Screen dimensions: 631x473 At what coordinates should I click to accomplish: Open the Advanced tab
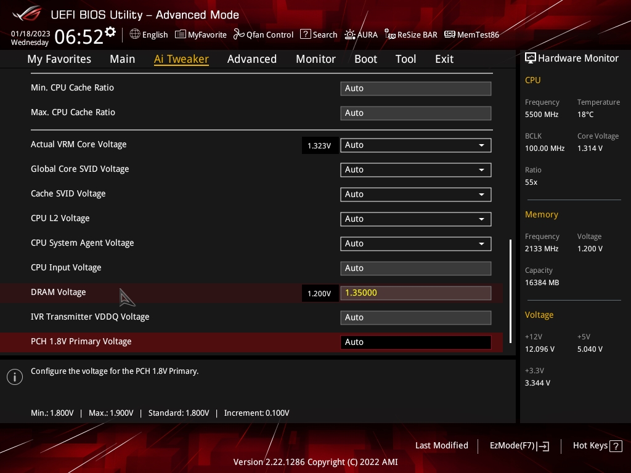[x=252, y=59]
